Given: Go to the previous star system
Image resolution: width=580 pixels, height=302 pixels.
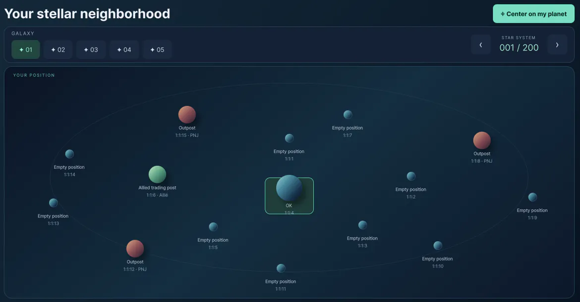Looking at the screenshot, I should click(481, 45).
